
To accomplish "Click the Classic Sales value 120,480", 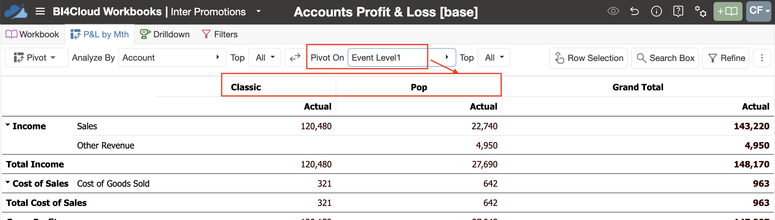I will pos(316,126).
